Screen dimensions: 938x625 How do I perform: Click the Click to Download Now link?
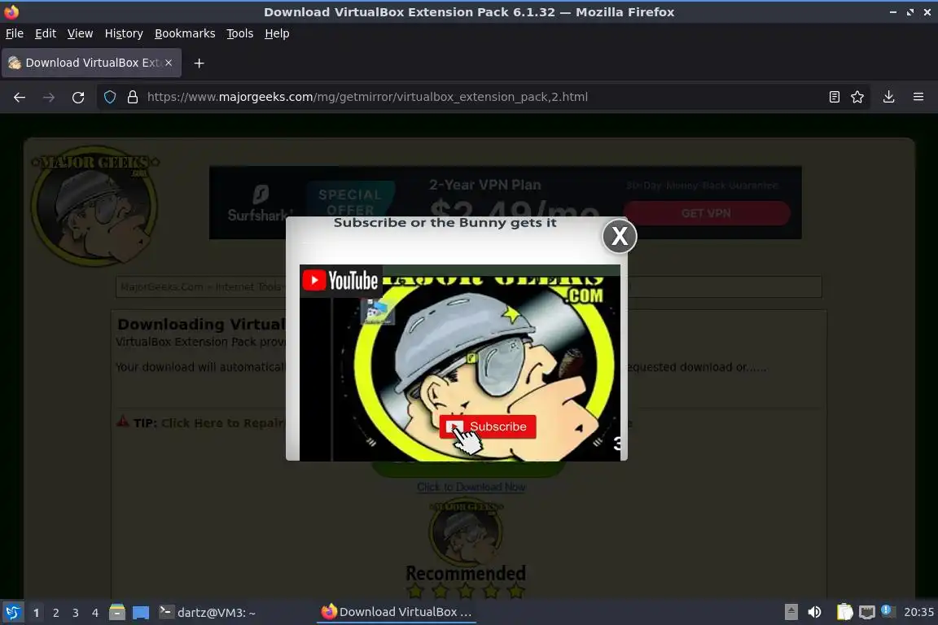tap(471, 487)
